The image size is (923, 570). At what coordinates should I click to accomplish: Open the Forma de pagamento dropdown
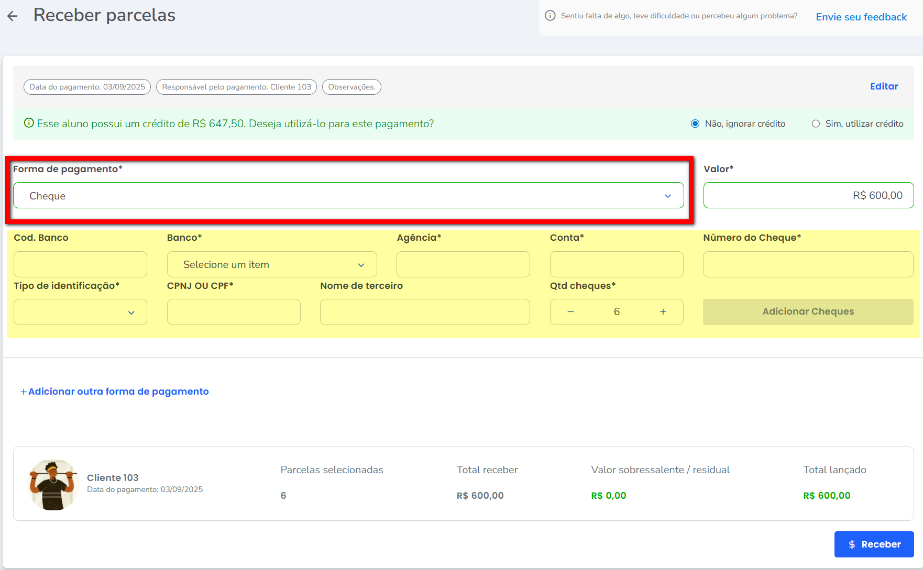348,196
